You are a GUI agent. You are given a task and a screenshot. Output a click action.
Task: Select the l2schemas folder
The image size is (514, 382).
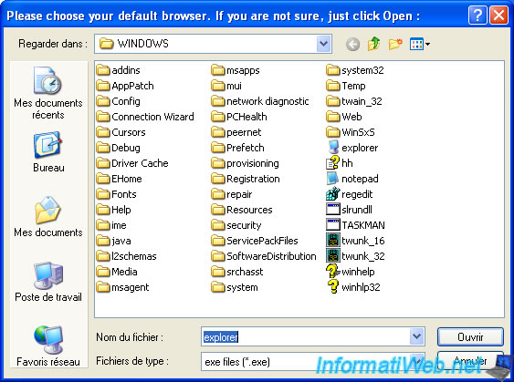click(x=127, y=256)
